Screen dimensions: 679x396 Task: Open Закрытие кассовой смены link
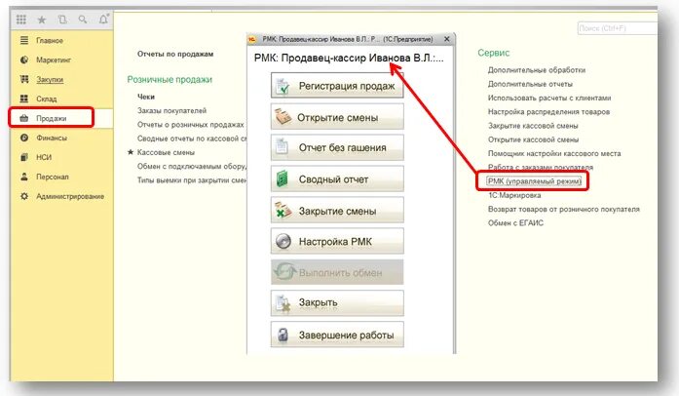533,126
